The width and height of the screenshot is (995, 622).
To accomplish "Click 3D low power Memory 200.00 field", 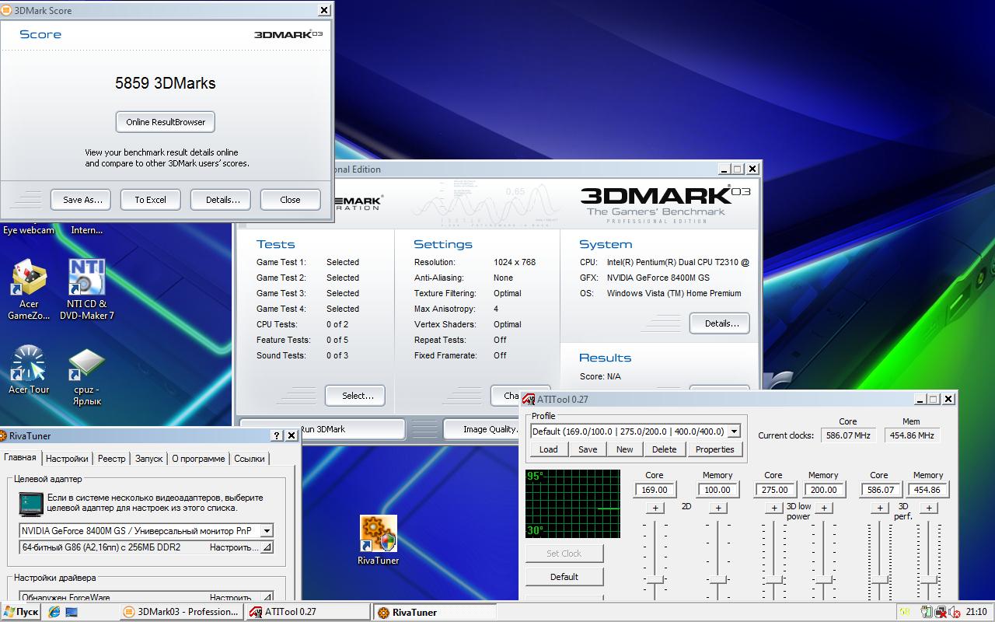I will [823, 490].
